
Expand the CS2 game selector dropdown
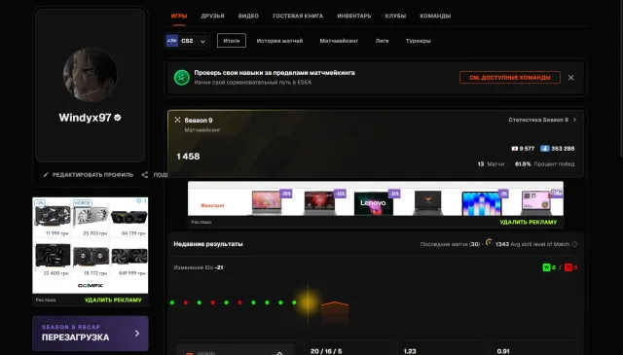(187, 41)
